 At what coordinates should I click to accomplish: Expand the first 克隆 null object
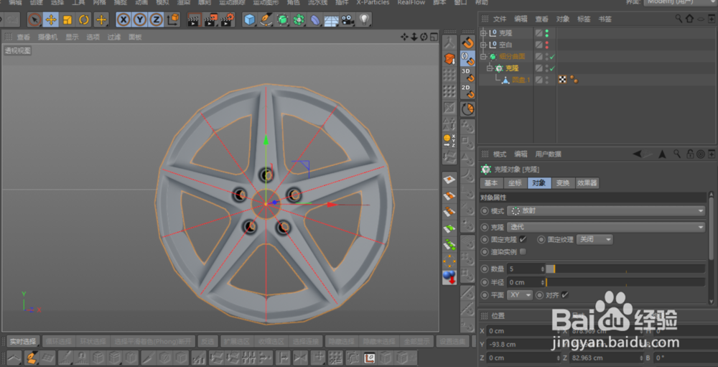click(x=483, y=33)
